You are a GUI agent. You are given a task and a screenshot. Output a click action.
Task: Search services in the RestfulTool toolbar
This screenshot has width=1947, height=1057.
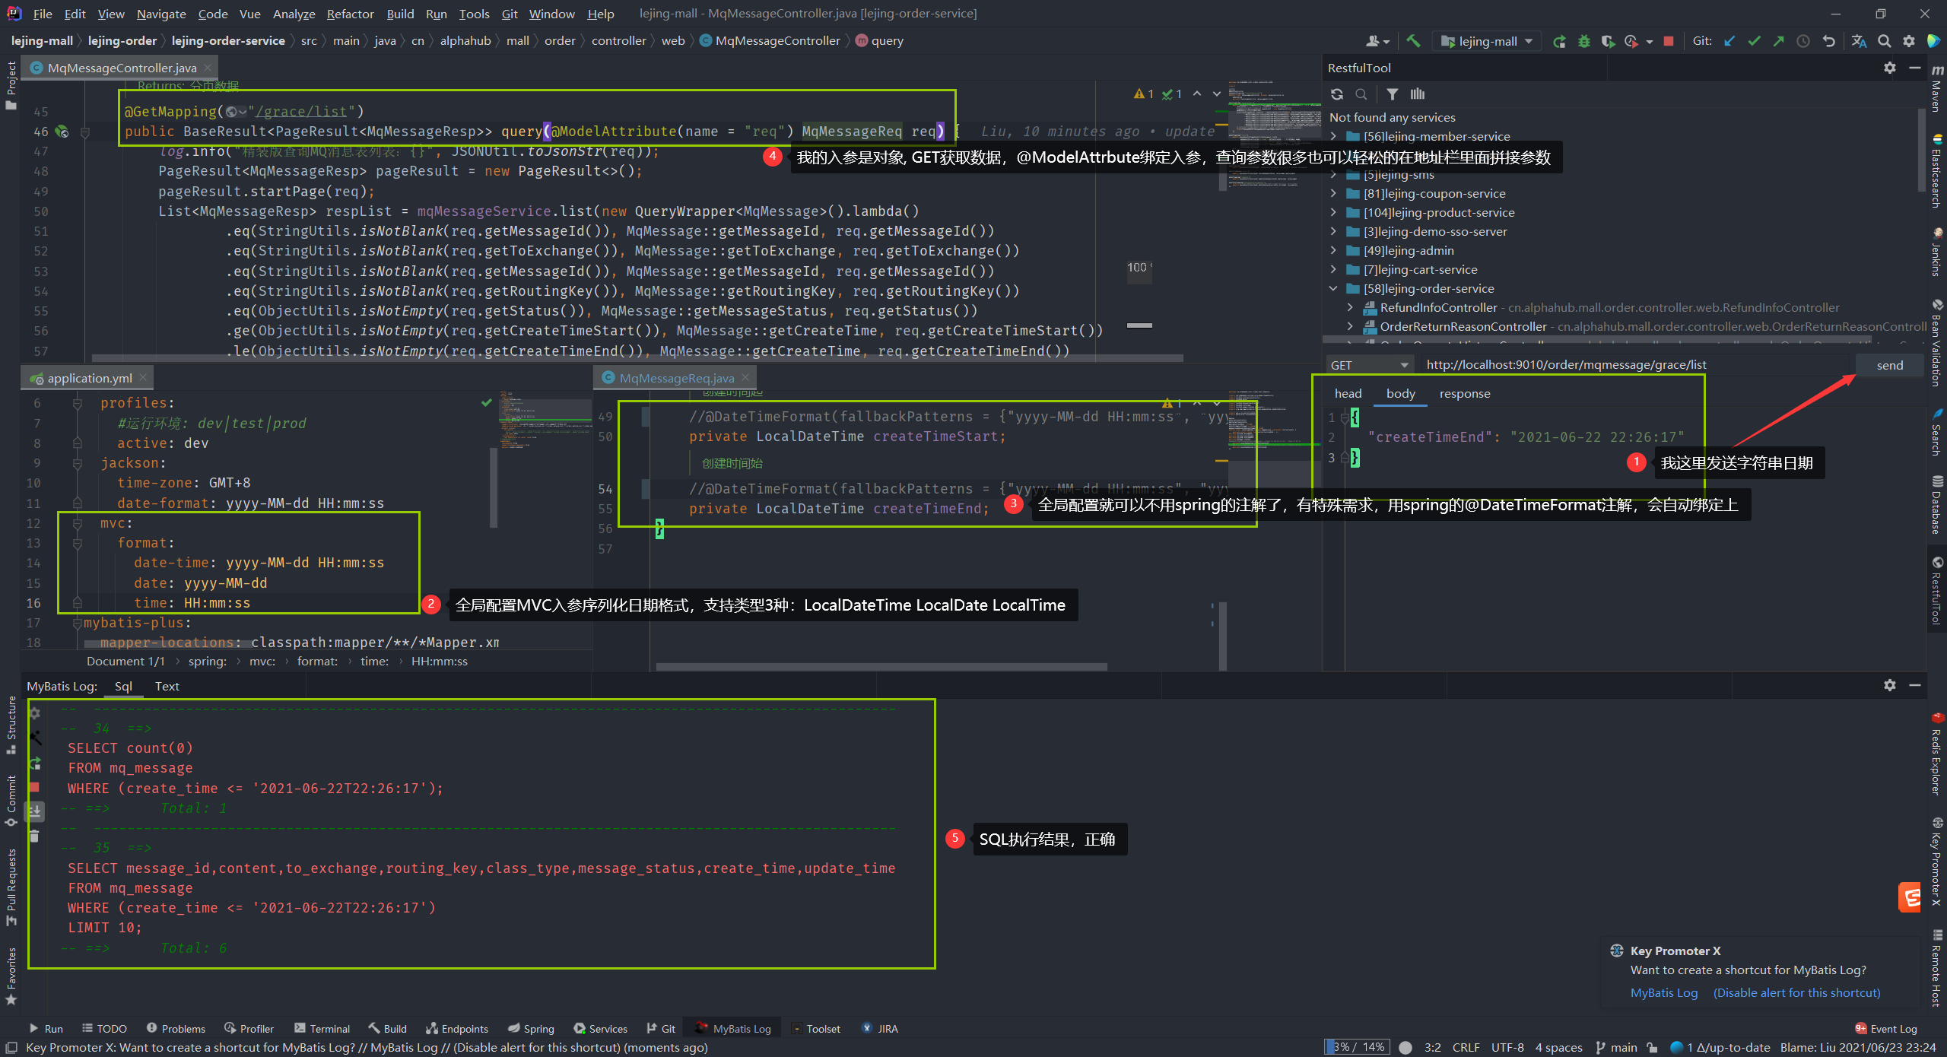tap(1361, 94)
